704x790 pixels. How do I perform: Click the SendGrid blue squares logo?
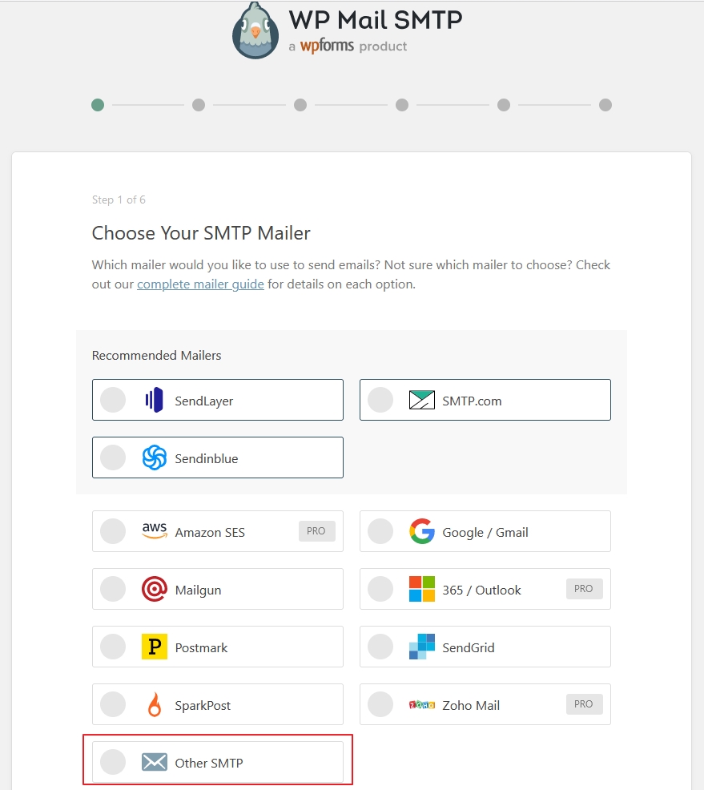(x=421, y=647)
